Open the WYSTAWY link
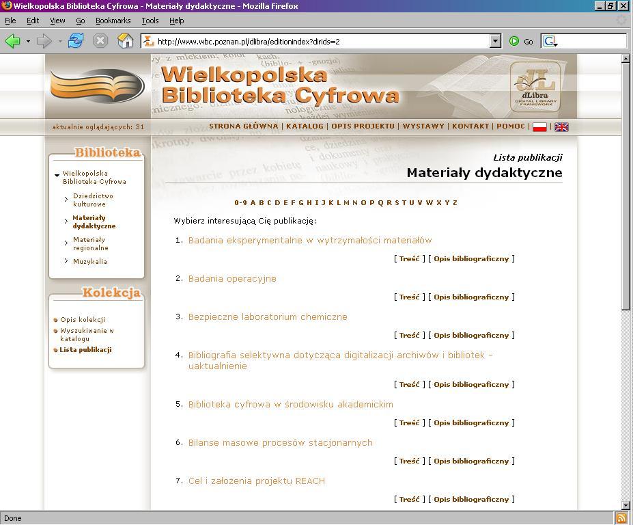This screenshot has height=525, width=633. coord(423,126)
